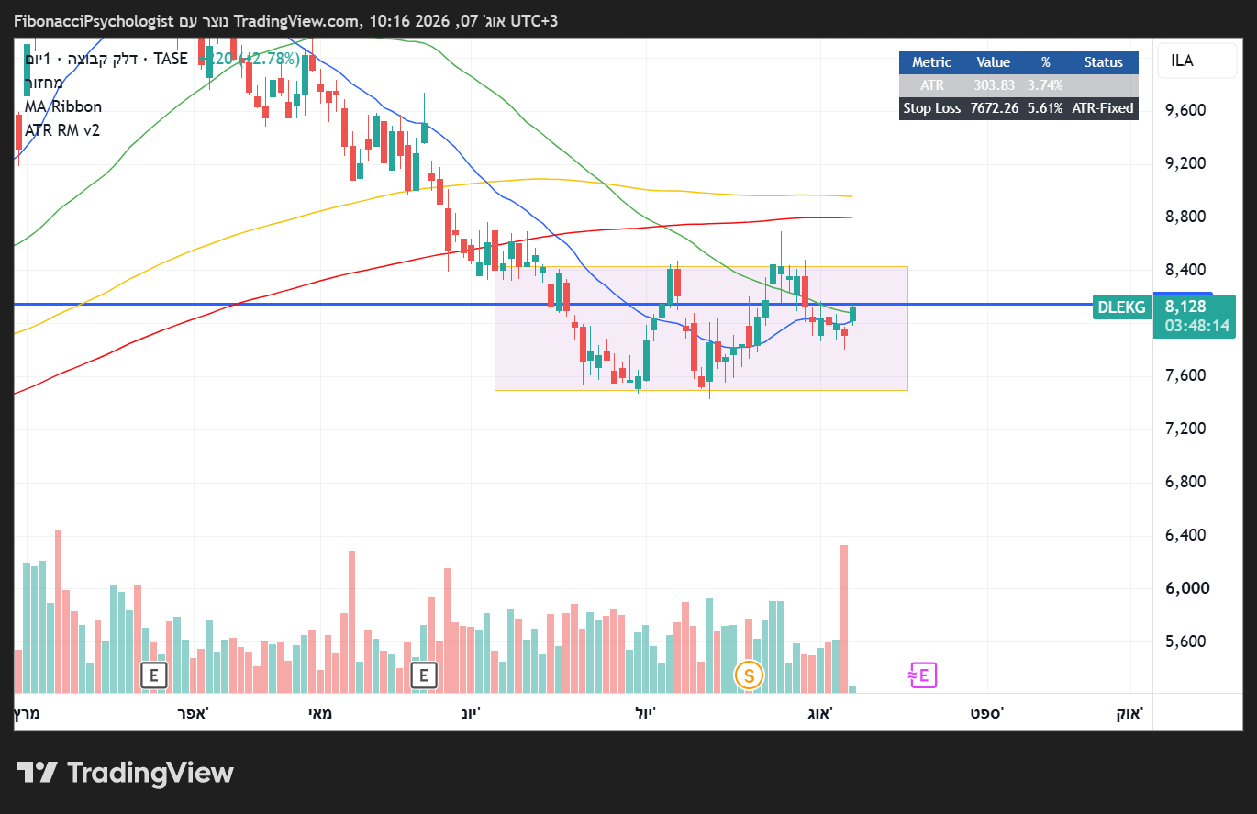Click the % column header in table

click(1045, 62)
